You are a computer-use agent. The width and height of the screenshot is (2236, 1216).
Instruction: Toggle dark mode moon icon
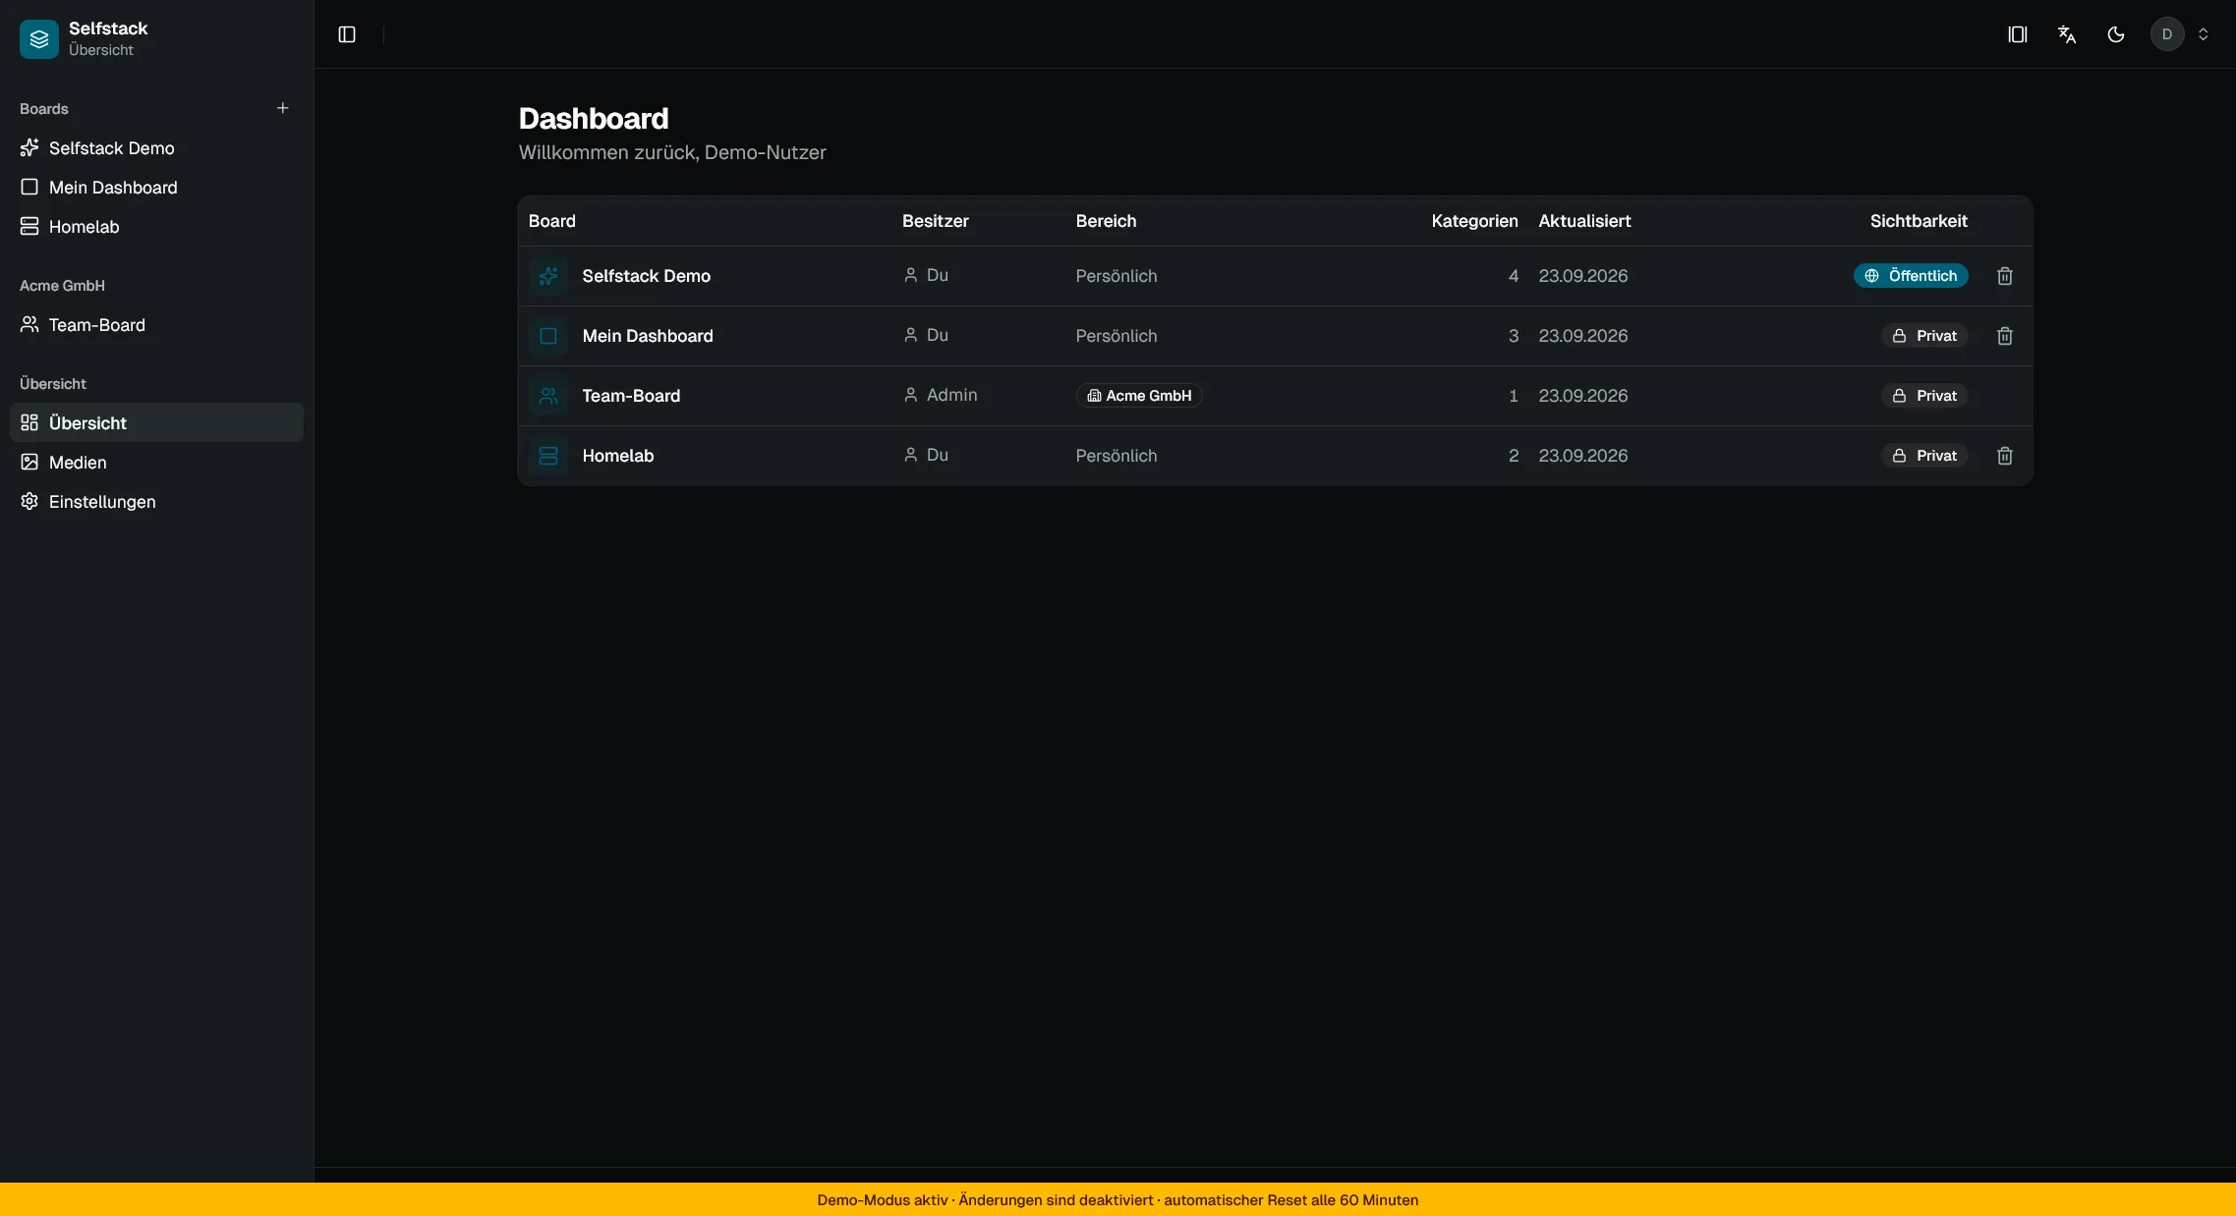[2116, 34]
